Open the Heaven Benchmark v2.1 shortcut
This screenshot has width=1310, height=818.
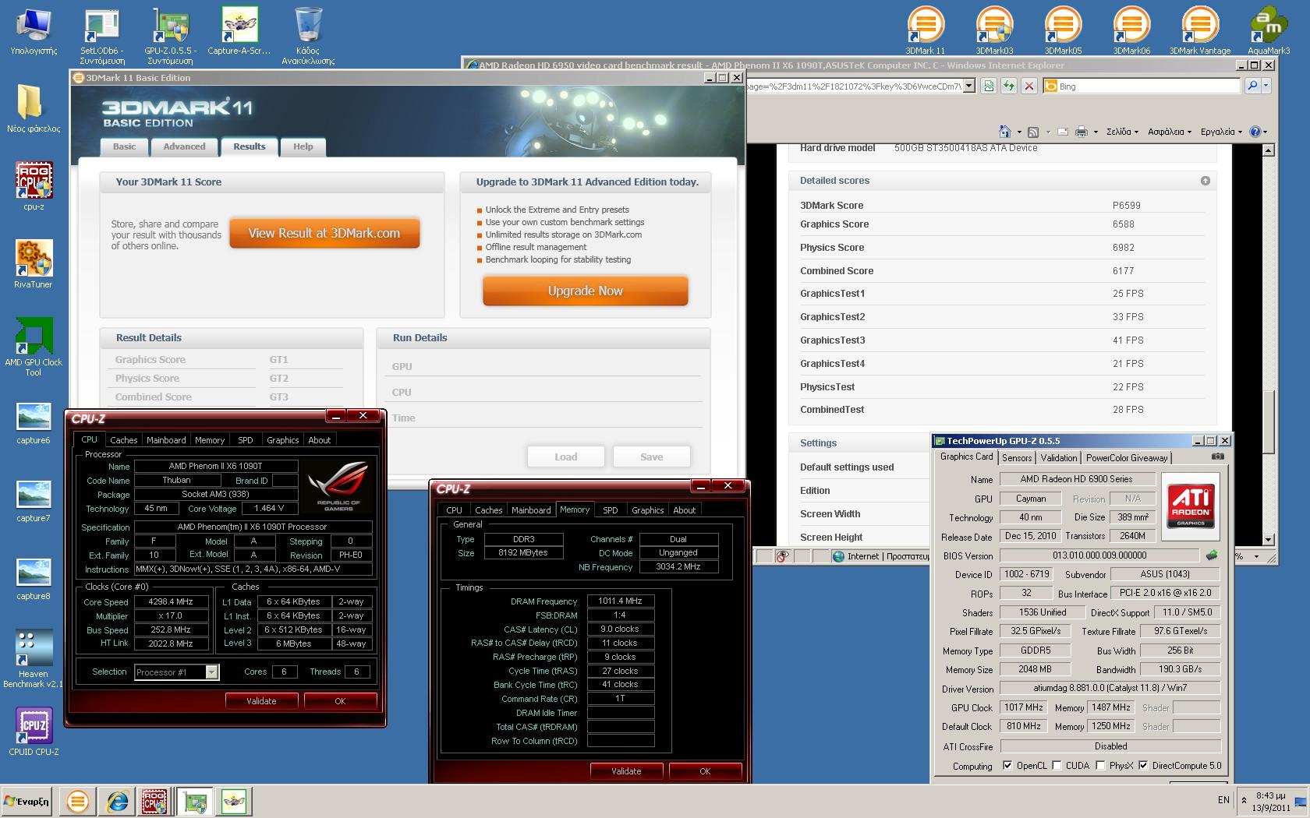click(x=34, y=658)
